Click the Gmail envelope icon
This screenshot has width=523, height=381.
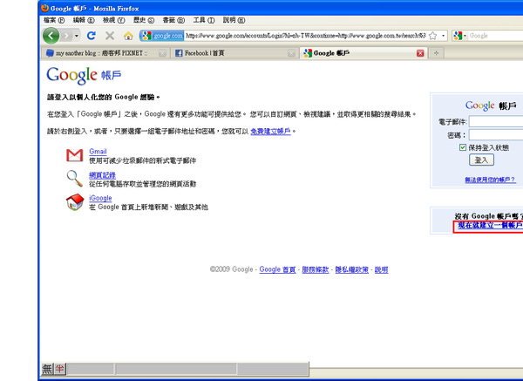[x=75, y=155]
